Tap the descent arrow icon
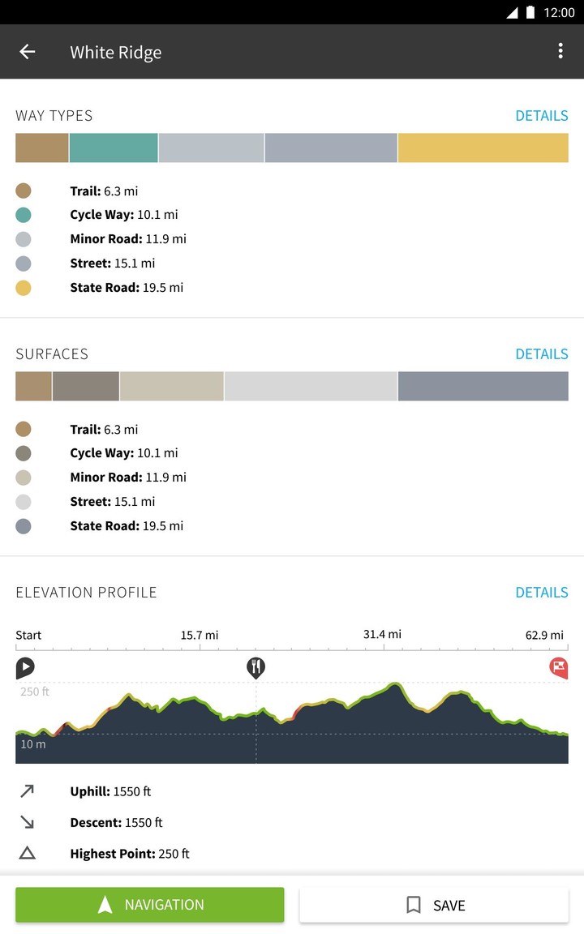The height and width of the screenshot is (934, 584). 27,822
